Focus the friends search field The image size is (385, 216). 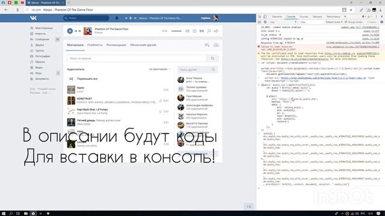click(x=198, y=70)
